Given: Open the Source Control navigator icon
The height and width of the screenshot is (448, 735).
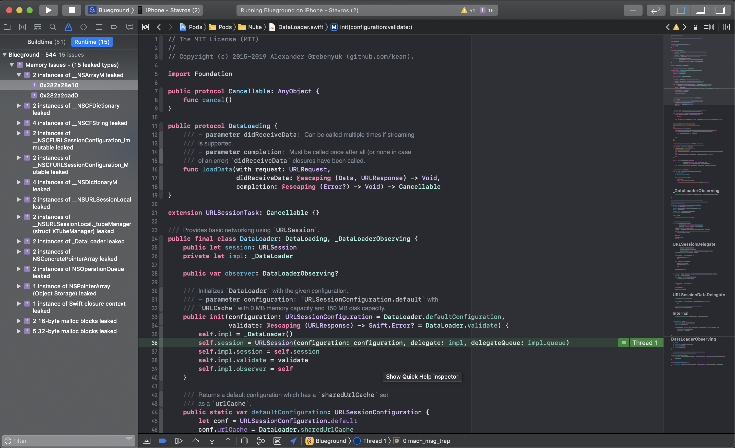Looking at the screenshot, I should (22, 27).
